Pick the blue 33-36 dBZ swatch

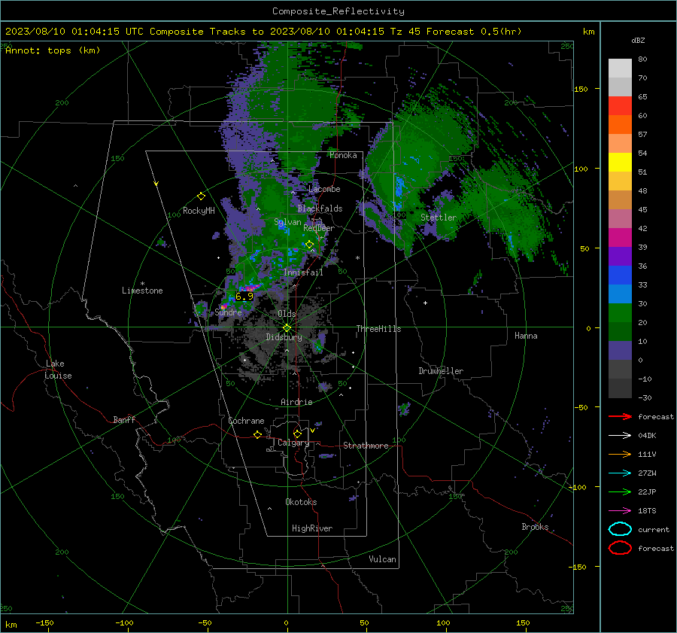tap(620, 275)
